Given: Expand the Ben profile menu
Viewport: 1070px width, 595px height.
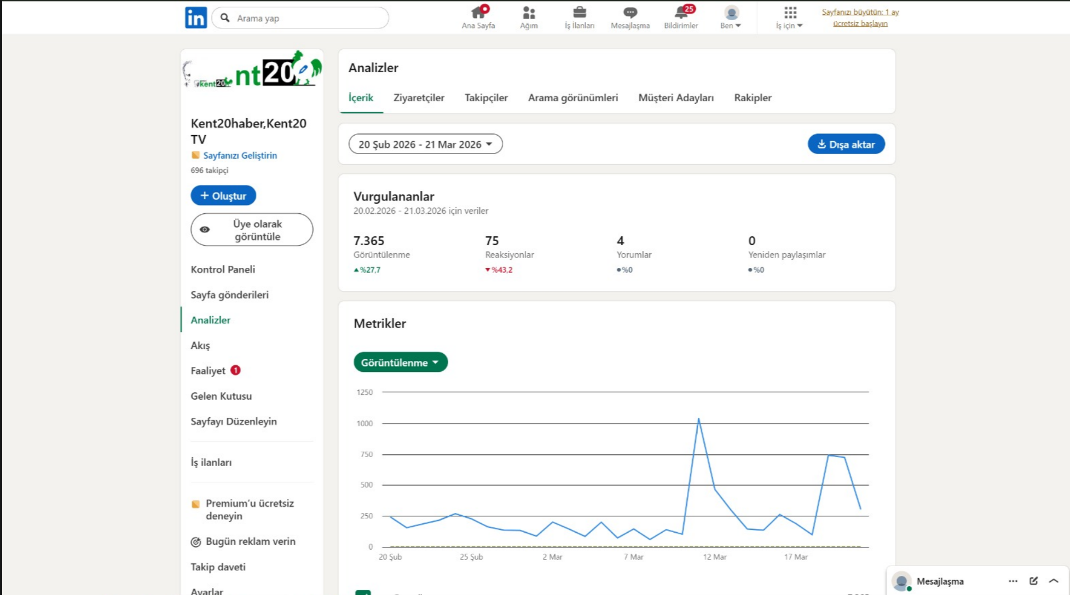Looking at the screenshot, I should pyautogui.click(x=731, y=17).
